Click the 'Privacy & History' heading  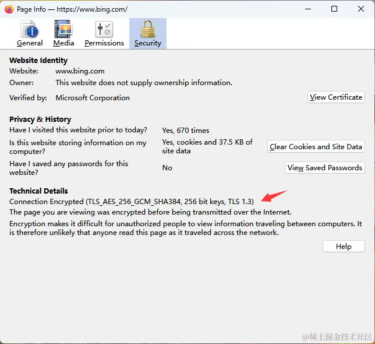point(40,119)
